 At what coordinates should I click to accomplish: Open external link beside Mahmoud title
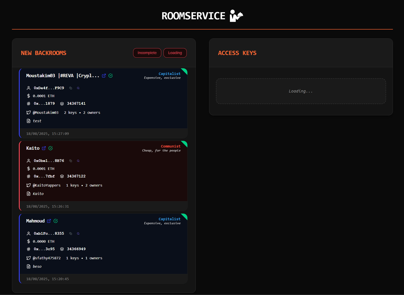click(49, 221)
